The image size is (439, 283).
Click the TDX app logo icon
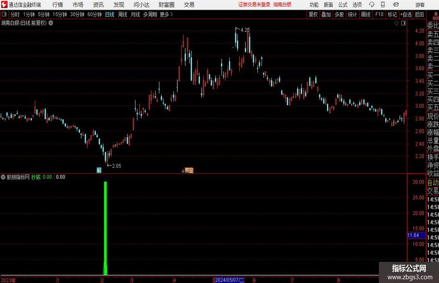click(4, 5)
